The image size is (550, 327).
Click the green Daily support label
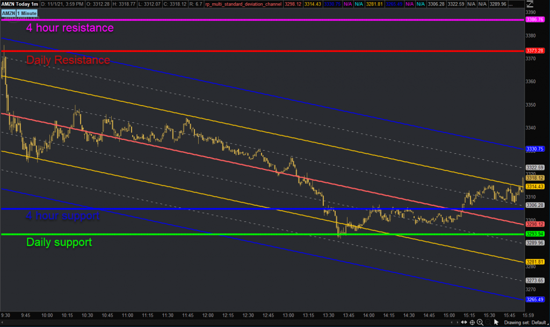pyautogui.click(x=59, y=242)
